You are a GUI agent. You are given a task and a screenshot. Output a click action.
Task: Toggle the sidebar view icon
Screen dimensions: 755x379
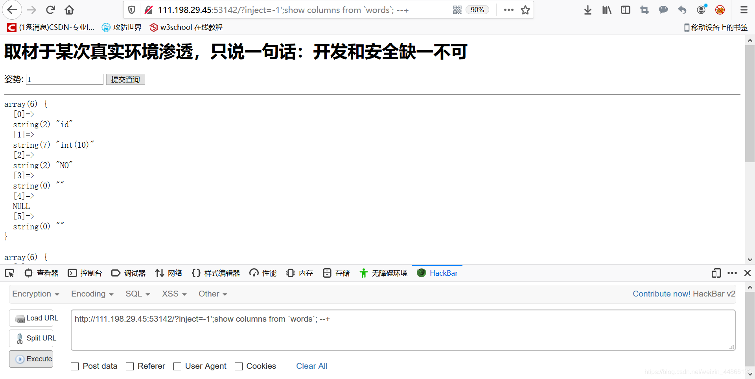[x=626, y=10]
